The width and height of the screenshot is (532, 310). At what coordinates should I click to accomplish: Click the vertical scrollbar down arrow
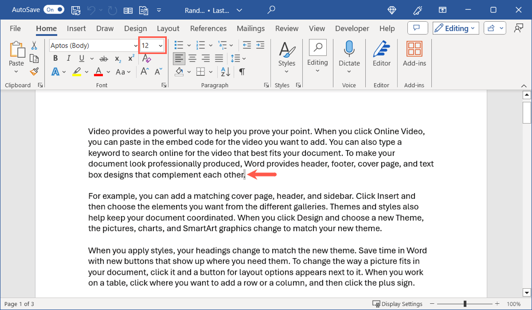click(x=526, y=292)
